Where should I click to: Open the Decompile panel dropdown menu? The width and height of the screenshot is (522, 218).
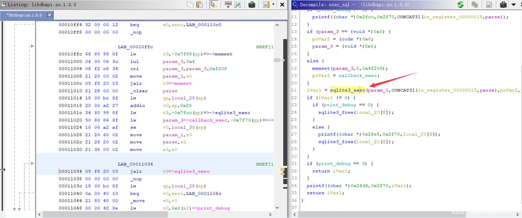pyautogui.click(x=513, y=5)
